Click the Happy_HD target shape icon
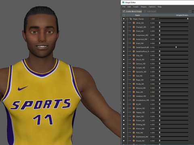The width and height of the screenshot is (194, 145). point(134,112)
